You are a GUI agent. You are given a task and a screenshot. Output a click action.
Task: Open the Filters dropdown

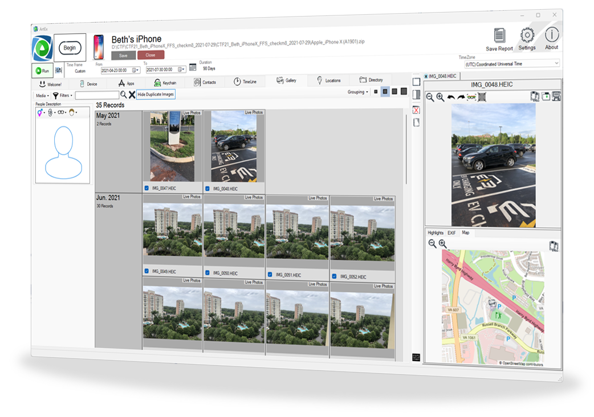(63, 95)
